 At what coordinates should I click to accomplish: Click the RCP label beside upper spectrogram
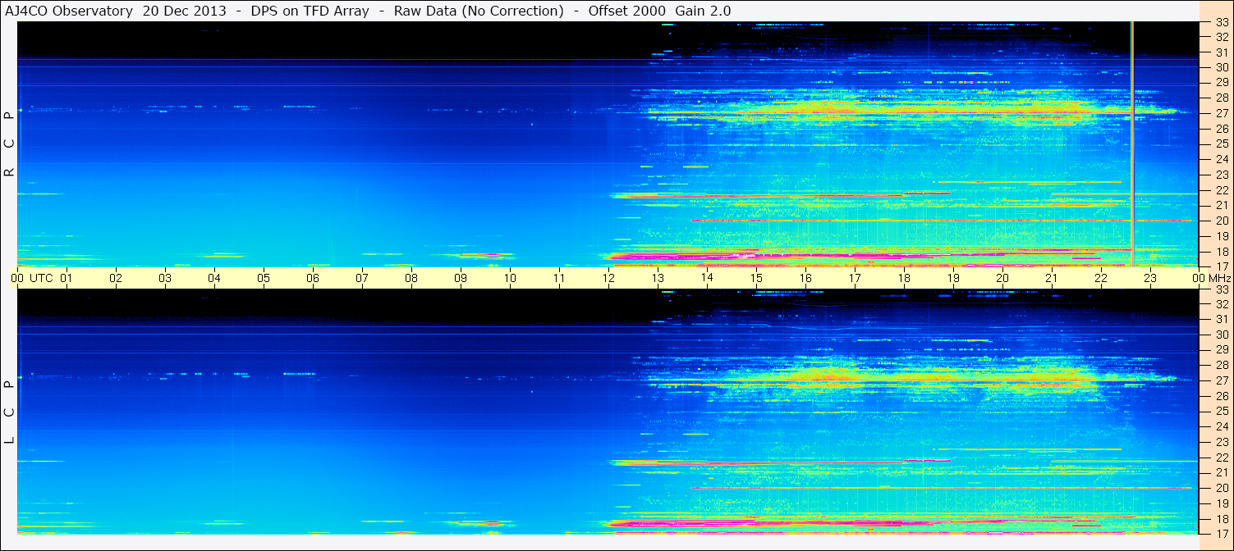pos(9,143)
